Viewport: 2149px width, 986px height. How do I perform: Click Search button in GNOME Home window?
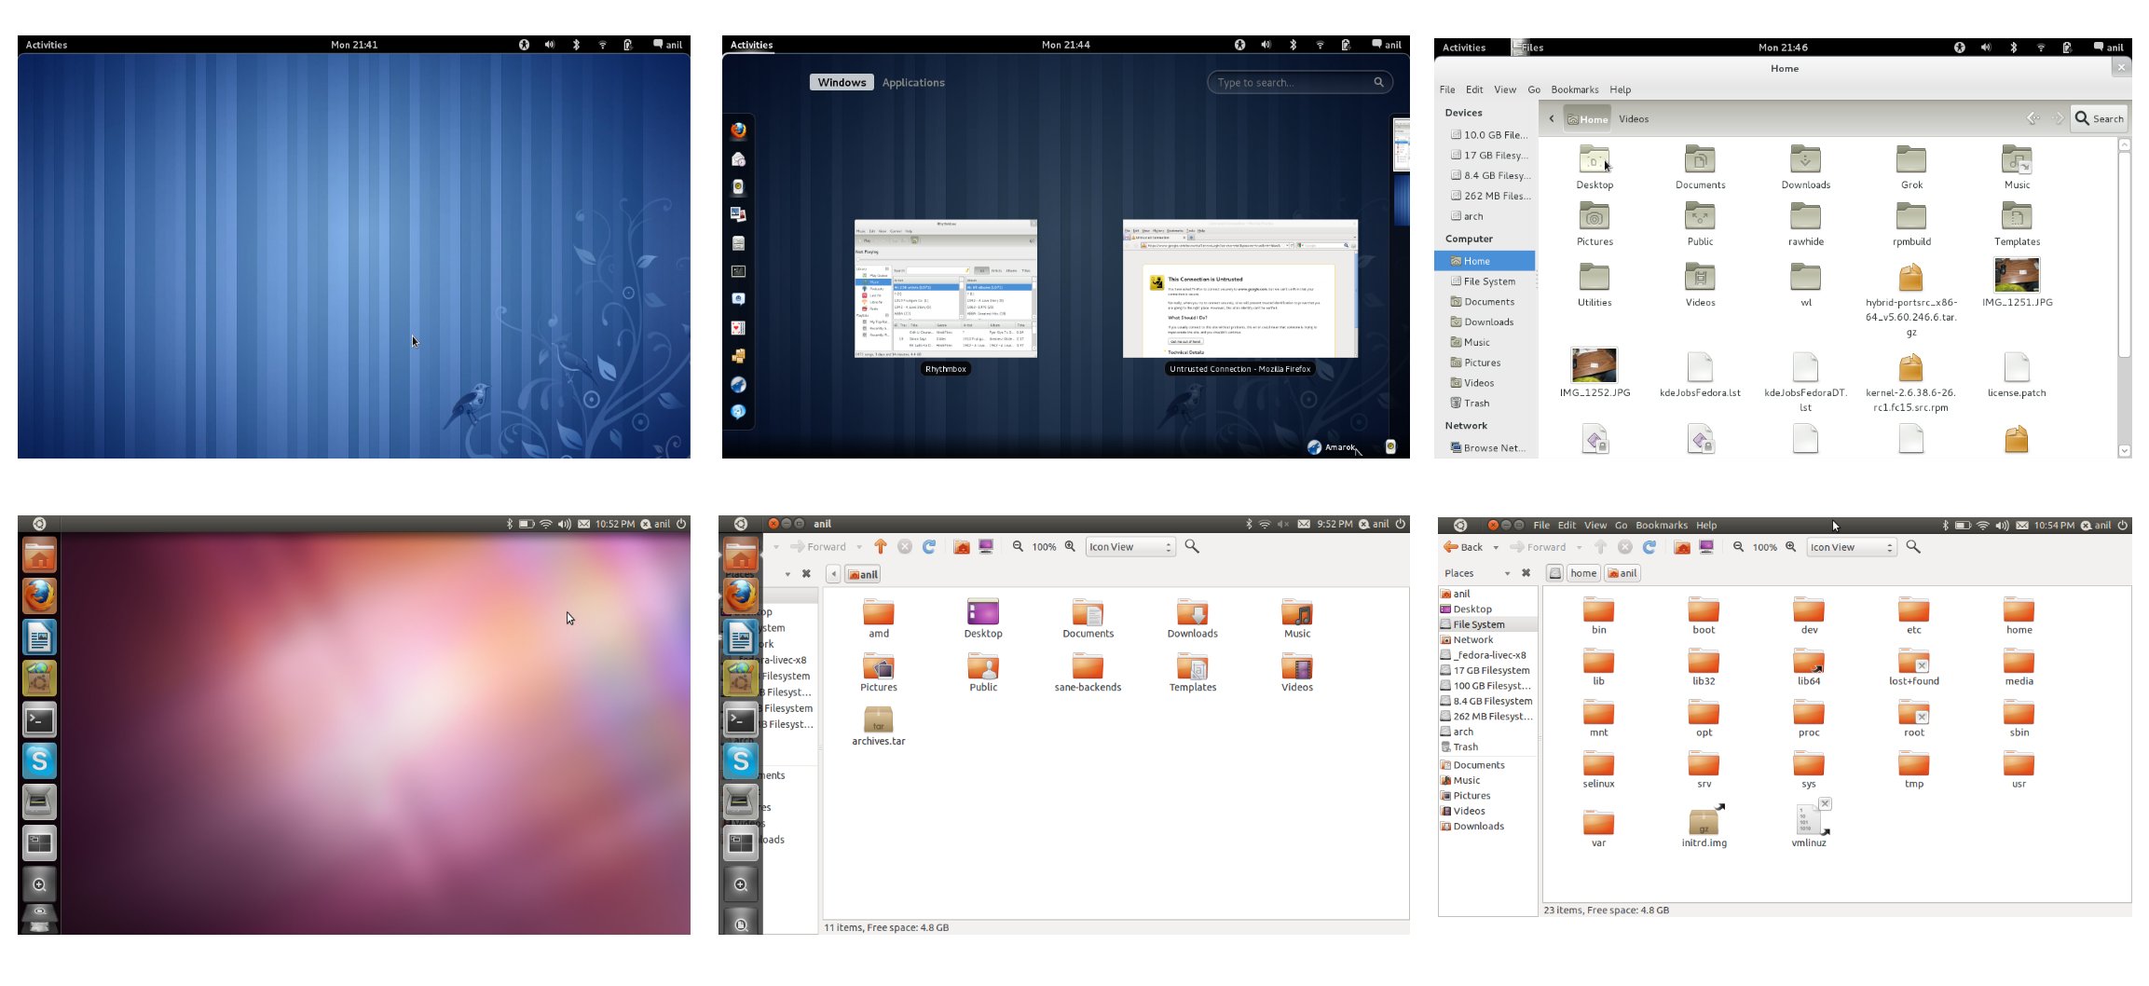[x=2099, y=118]
